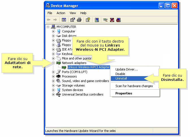Select the Network adapters label
Screen dimensions: 190x137
click(x=74, y=63)
